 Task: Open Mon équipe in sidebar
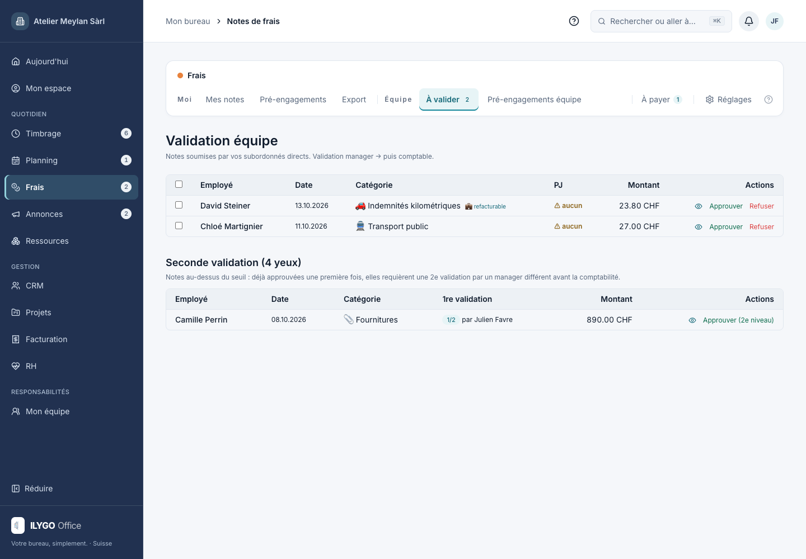coord(72,411)
